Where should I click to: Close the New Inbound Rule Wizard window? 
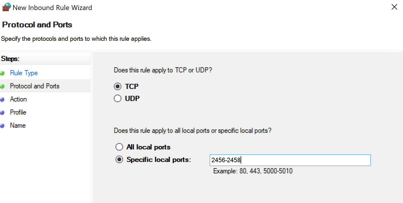coord(394,7)
